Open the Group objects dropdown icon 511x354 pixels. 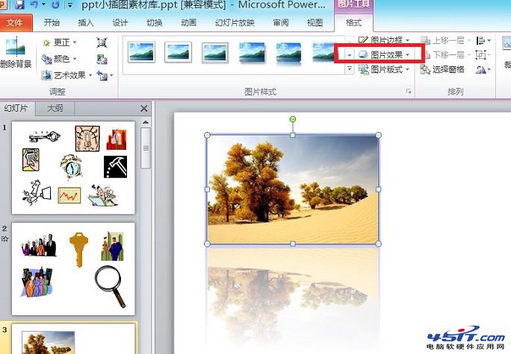click(483, 54)
